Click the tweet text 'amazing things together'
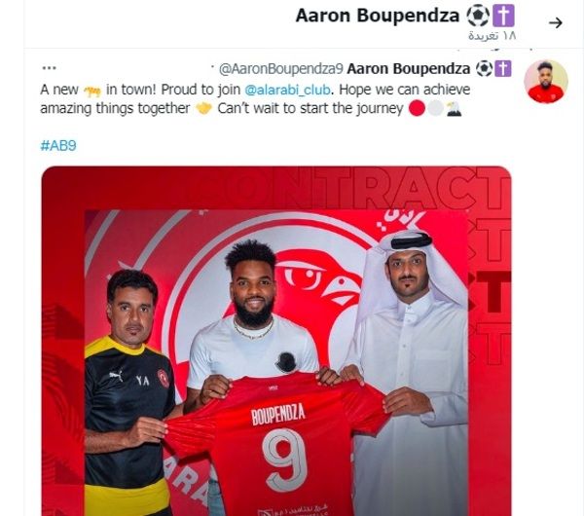584x516 pixels. [x=115, y=109]
